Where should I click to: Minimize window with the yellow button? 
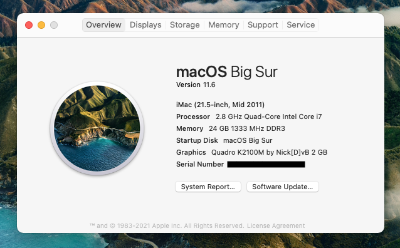coord(41,25)
